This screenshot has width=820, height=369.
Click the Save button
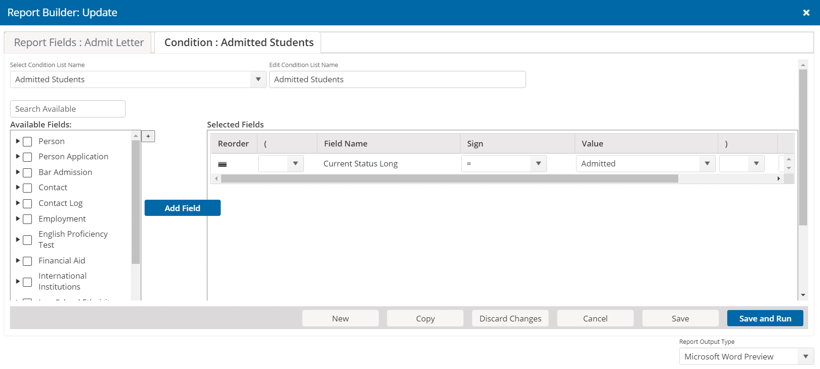pos(681,319)
